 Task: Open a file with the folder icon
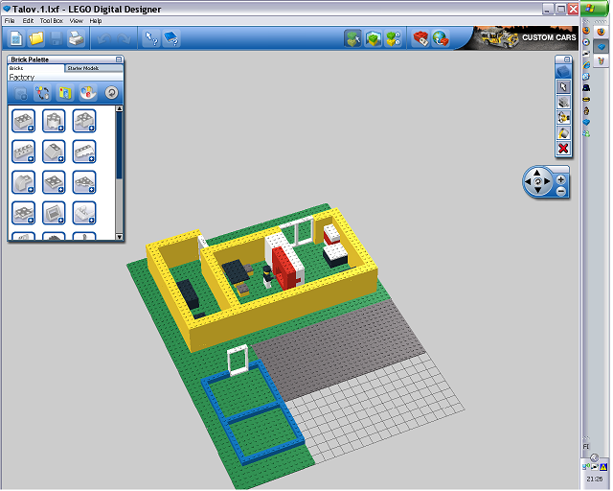36,38
